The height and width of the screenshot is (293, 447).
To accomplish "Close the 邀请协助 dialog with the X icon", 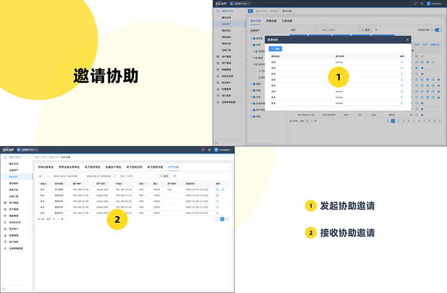I will 408,40.
